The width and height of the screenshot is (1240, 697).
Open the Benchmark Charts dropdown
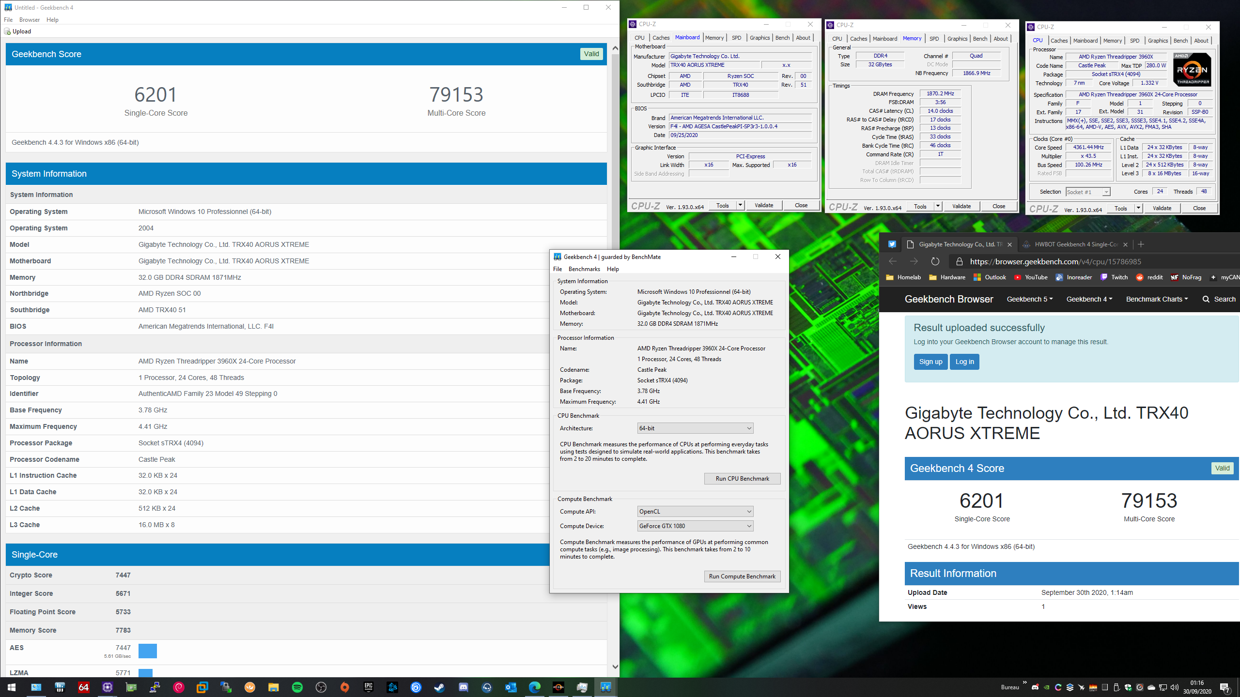(x=1157, y=299)
